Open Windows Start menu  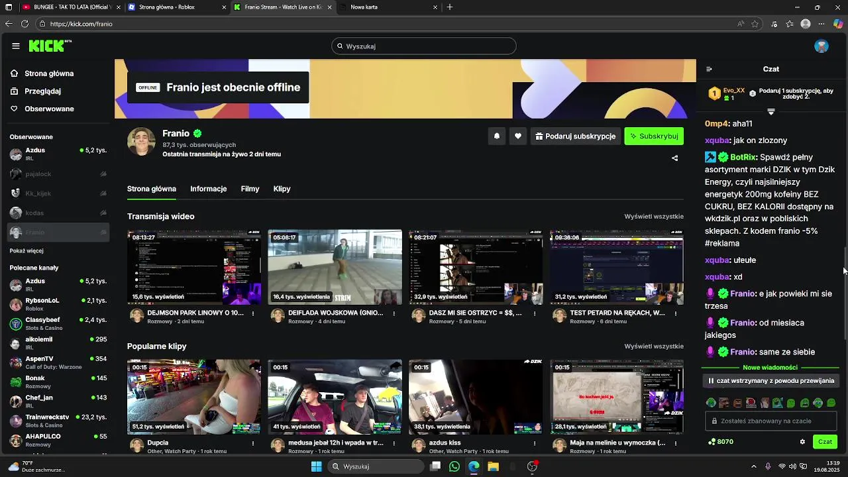(317, 466)
